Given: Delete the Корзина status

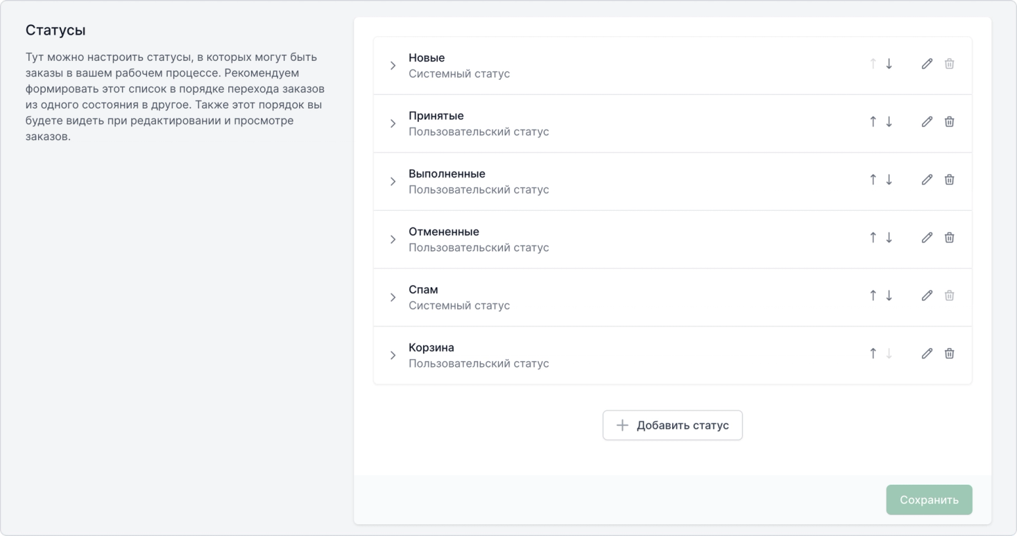Looking at the screenshot, I should click(x=949, y=354).
